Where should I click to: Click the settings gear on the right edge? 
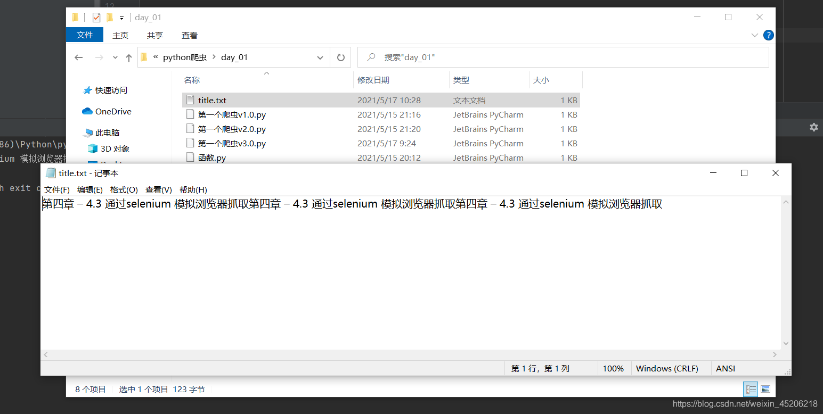[813, 127]
